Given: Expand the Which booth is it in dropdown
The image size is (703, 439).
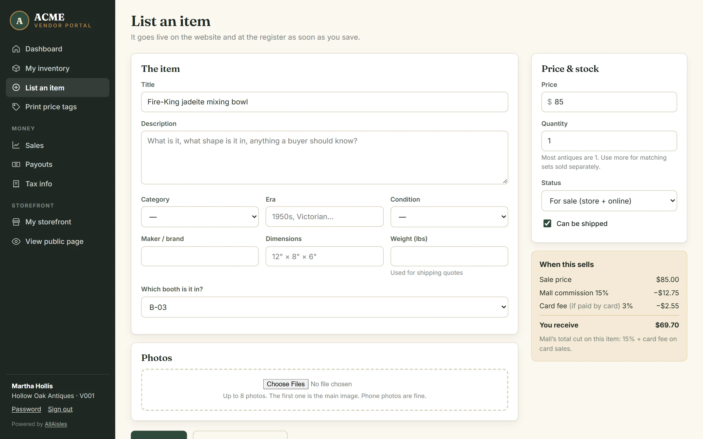Looking at the screenshot, I should pos(324,307).
